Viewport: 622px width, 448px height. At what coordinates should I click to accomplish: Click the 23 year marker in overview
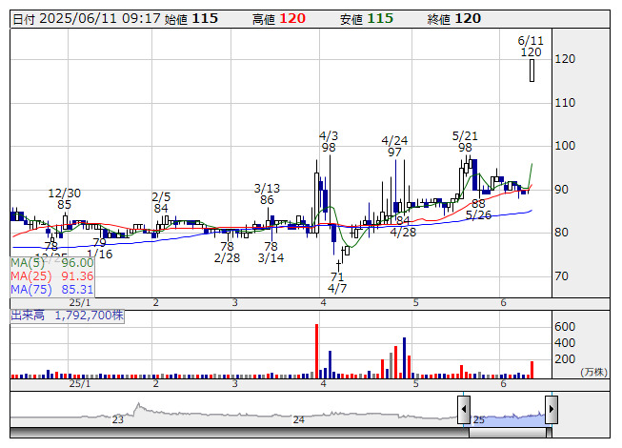coord(118,419)
